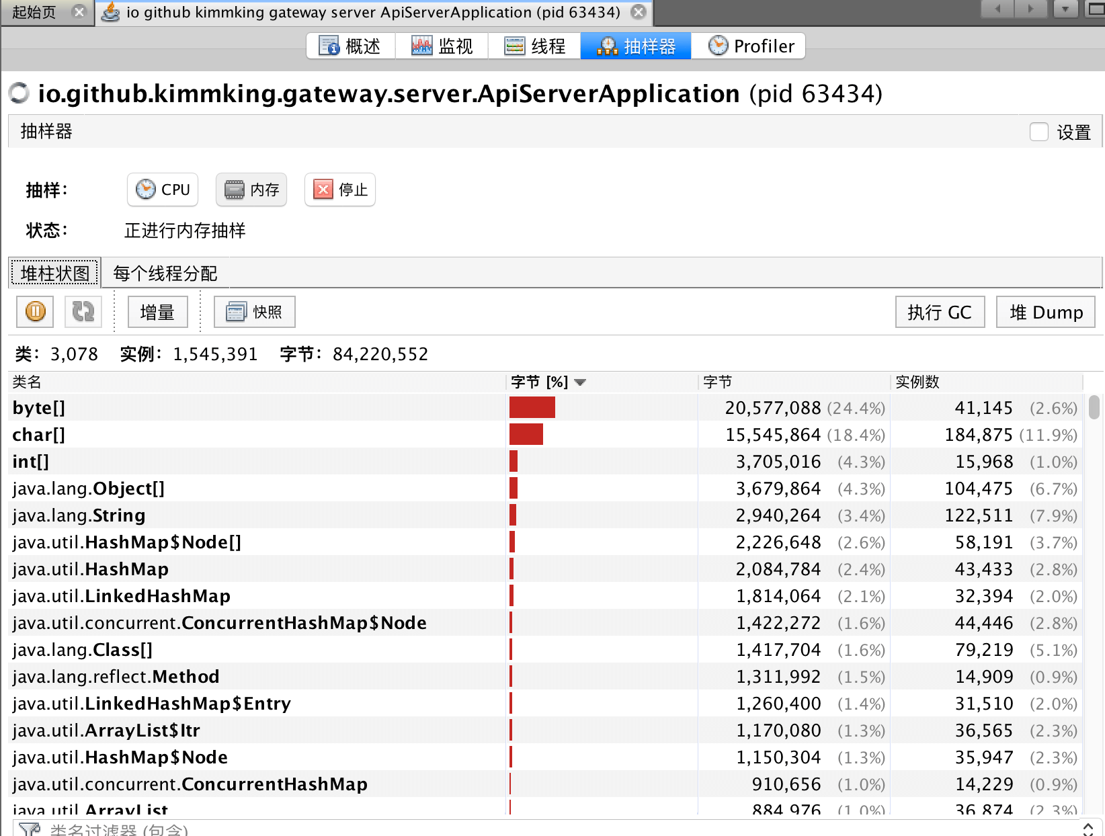Screen dimensions: 1105x836
Task: Click the refresh results icon
Action: 83,312
